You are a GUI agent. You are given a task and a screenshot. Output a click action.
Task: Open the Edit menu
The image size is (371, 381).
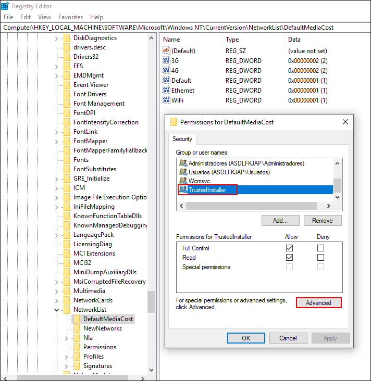click(26, 17)
